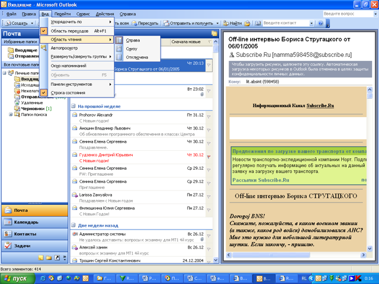Viewport: 379px width, 284px height.
Task: Click Отправить и получить button
Action: 188,23
